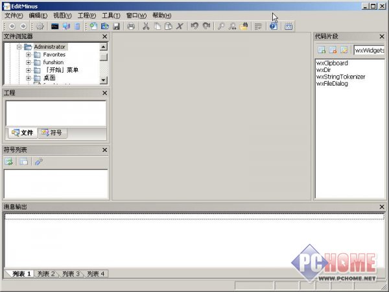Delete selection with X icon
The height and width of the screenshot is (292, 389).
point(180,26)
